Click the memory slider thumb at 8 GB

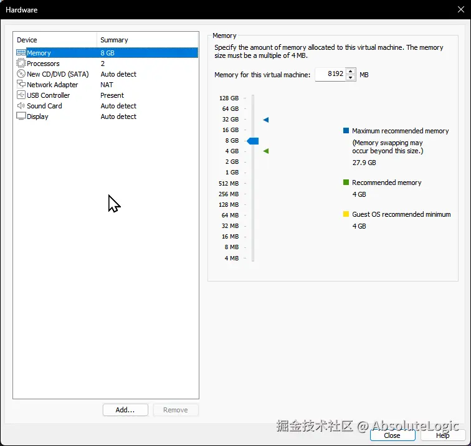pyautogui.click(x=253, y=141)
